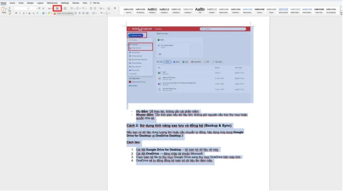The image size is (343, 191).
Task: Open the font name dropdown arrow
Action: 28,9
